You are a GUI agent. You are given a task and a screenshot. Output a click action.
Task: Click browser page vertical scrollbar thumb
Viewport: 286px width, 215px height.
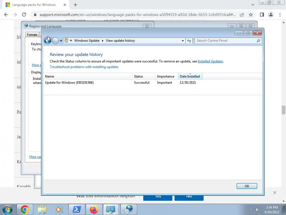283,110
